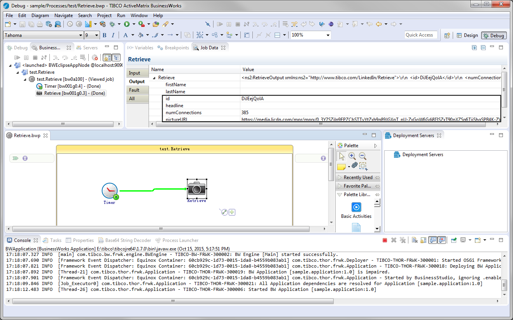
Task: Click the Italic formatting button
Action: (x=113, y=35)
